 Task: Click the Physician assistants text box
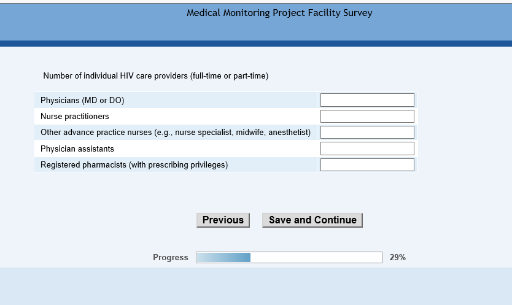(367, 149)
